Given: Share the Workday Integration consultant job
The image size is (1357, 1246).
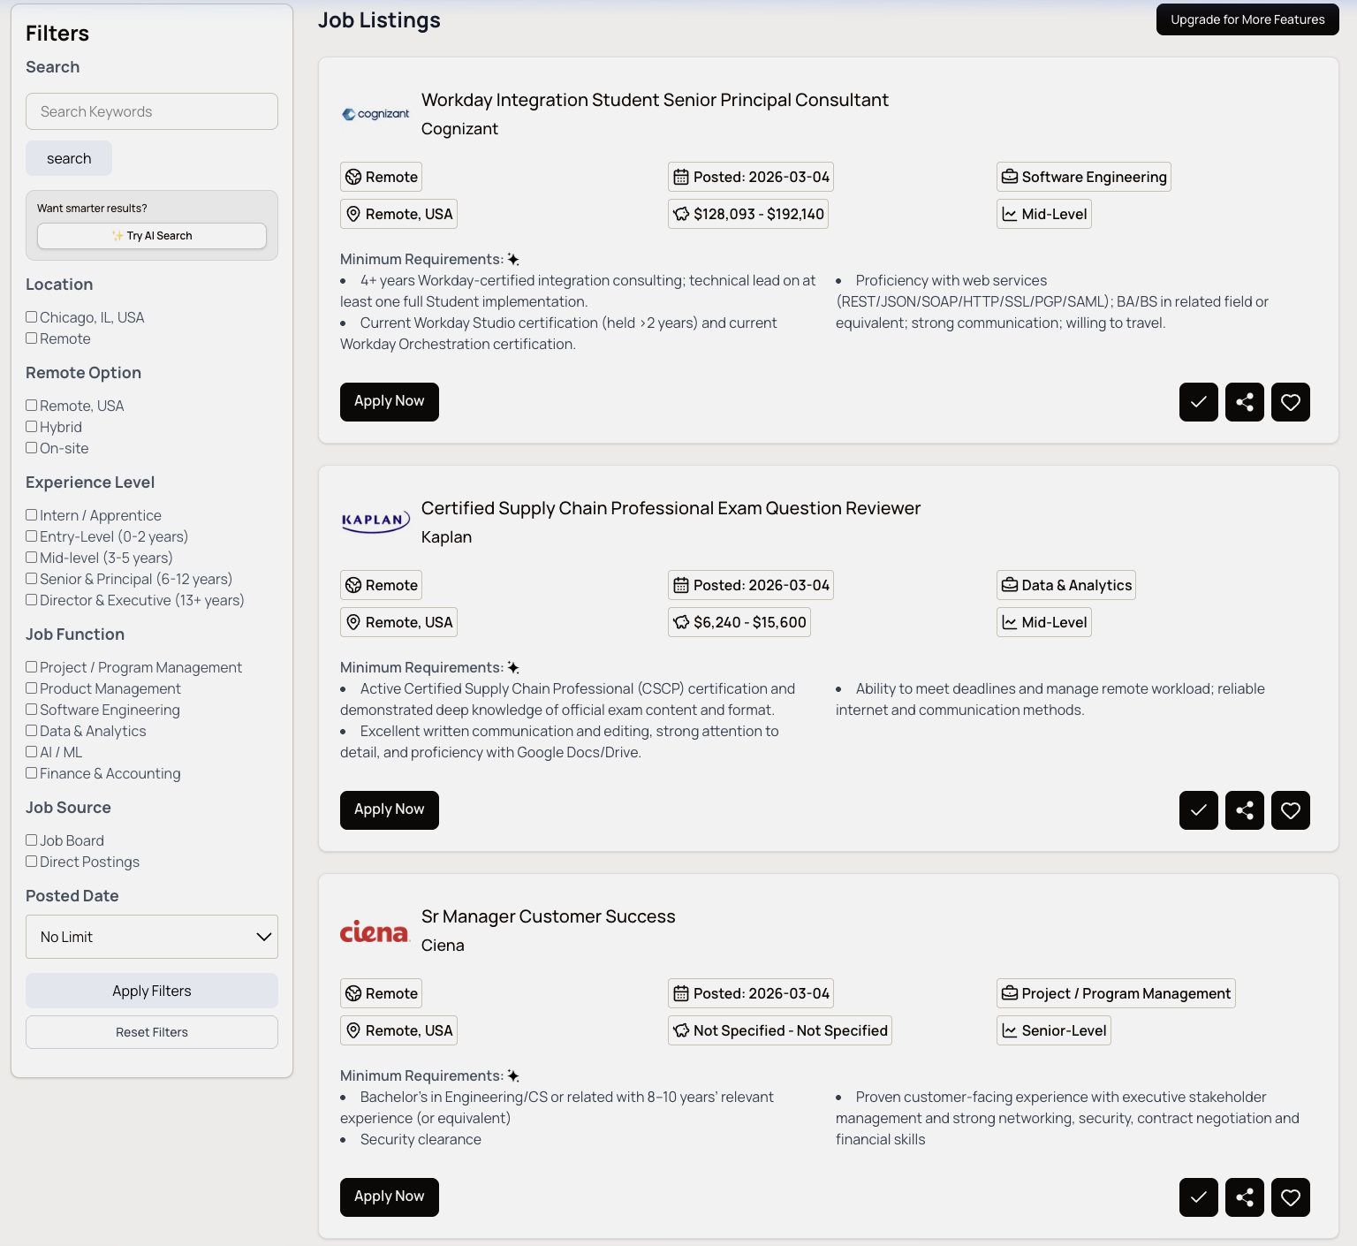Looking at the screenshot, I should [1244, 402].
